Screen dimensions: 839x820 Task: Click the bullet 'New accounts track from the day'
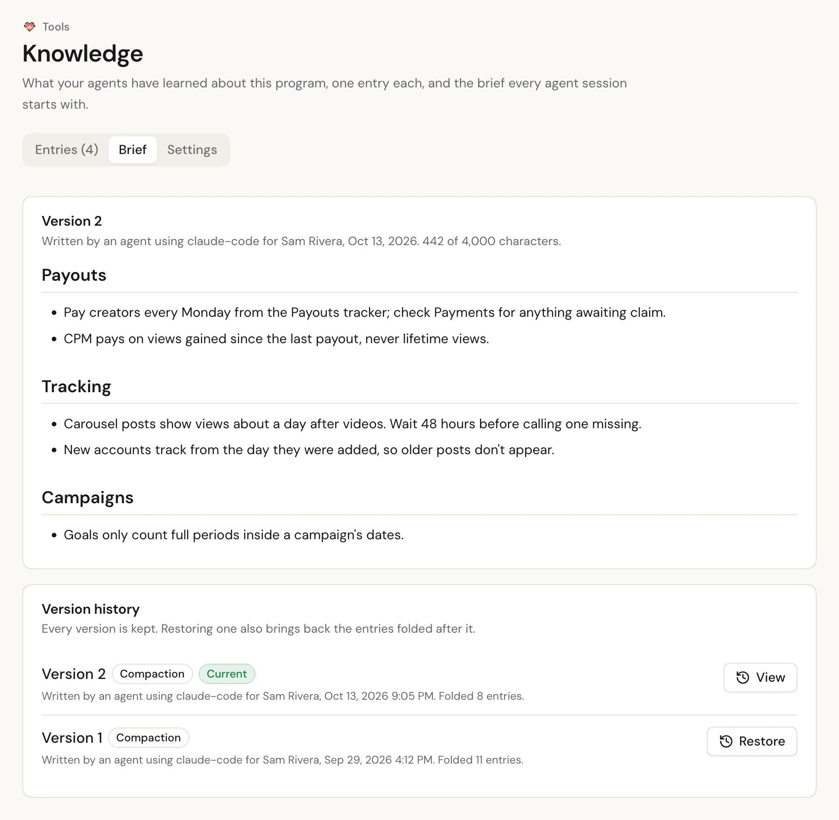pyautogui.click(x=309, y=450)
